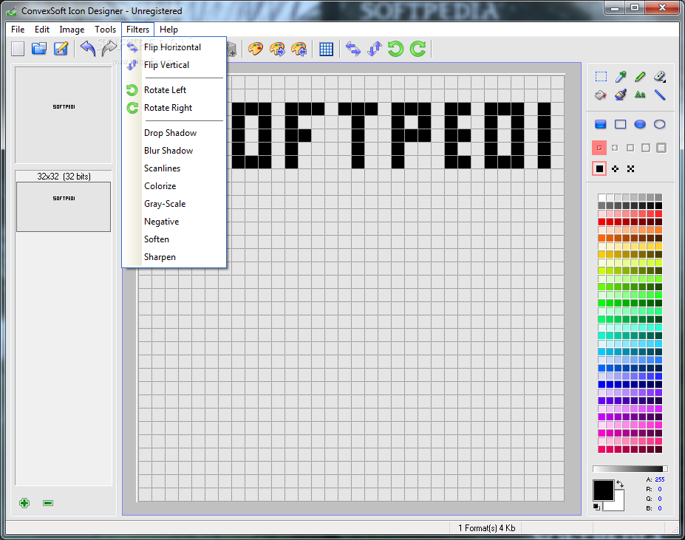The width and height of the screenshot is (685, 540).
Task: Click the Rotate Left toolbar icon
Action: (x=396, y=49)
